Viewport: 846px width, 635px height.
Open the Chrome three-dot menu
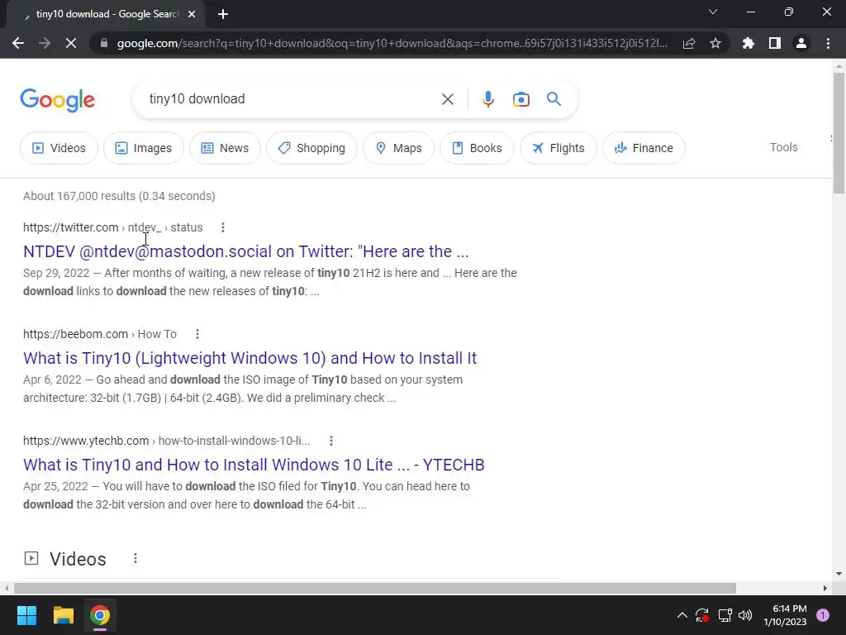[828, 43]
